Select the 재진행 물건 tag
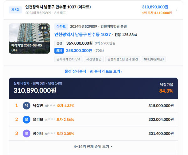 [94, 59]
